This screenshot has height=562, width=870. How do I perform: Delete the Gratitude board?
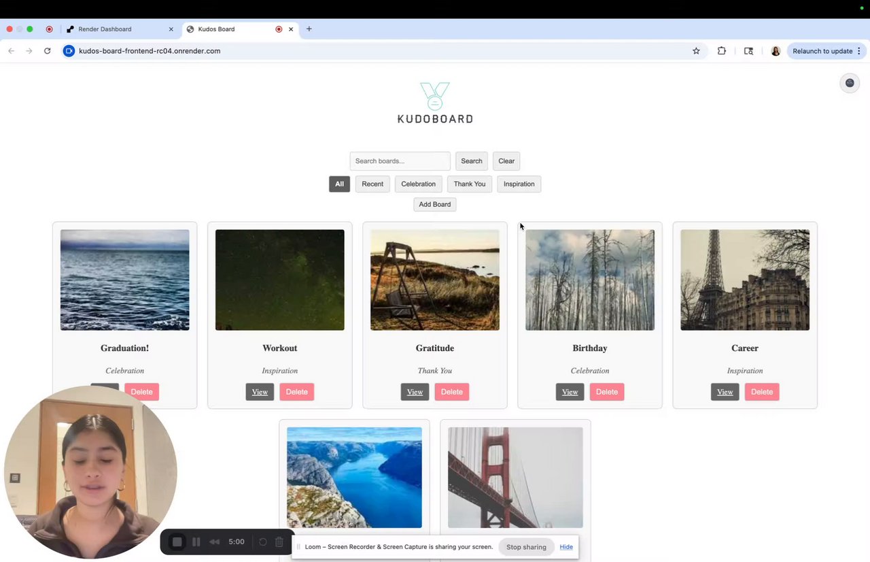451,392
